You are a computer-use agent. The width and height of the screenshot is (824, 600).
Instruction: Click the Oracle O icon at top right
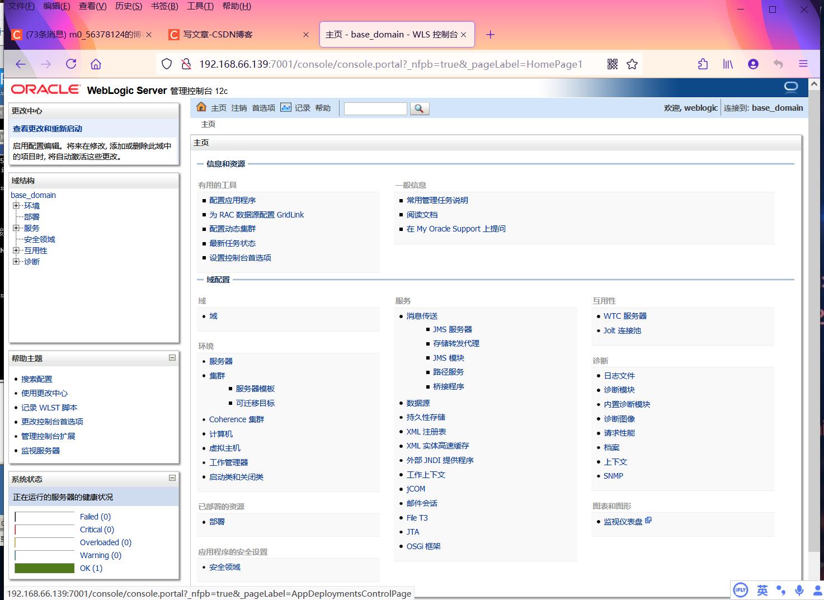click(791, 87)
